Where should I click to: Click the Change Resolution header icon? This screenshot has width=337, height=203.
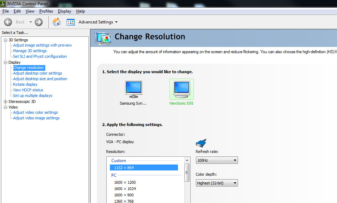pos(103,38)
